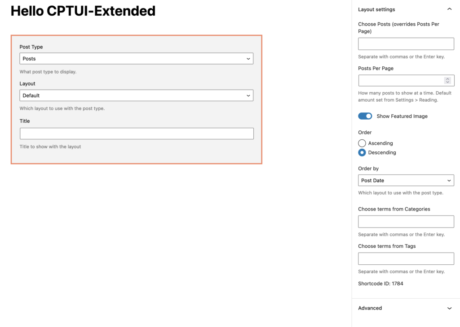The image size is (460, 327).
Task: Select Descending order
Action: pos(362,152)
